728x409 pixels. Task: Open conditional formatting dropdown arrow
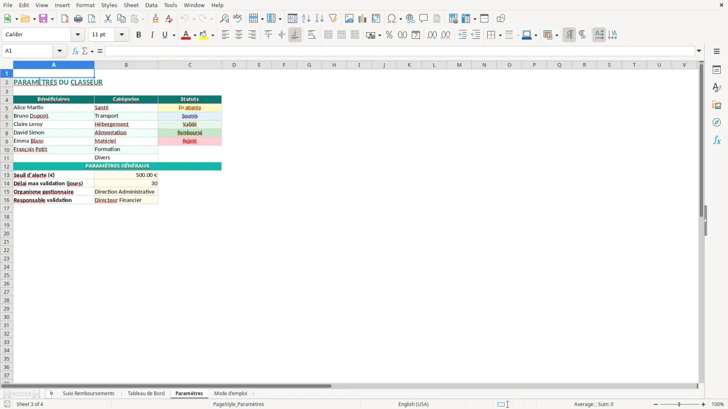click(x=556, y=35)
